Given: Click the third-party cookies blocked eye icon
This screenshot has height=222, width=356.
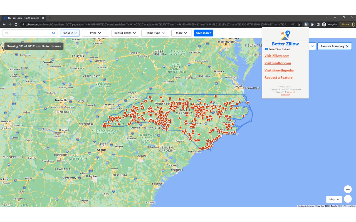Looking at the screenshot, I should tap(293, 24).
